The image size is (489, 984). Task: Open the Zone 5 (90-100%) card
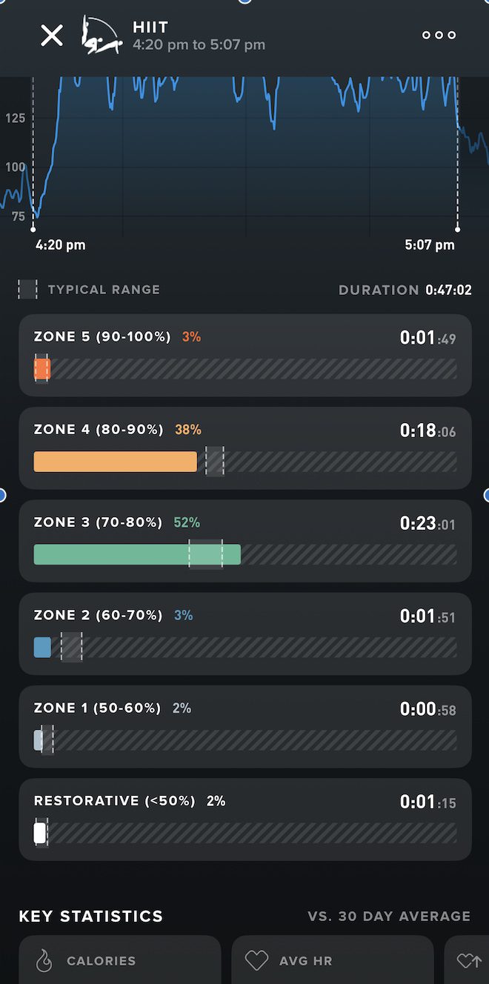[245, 355]
